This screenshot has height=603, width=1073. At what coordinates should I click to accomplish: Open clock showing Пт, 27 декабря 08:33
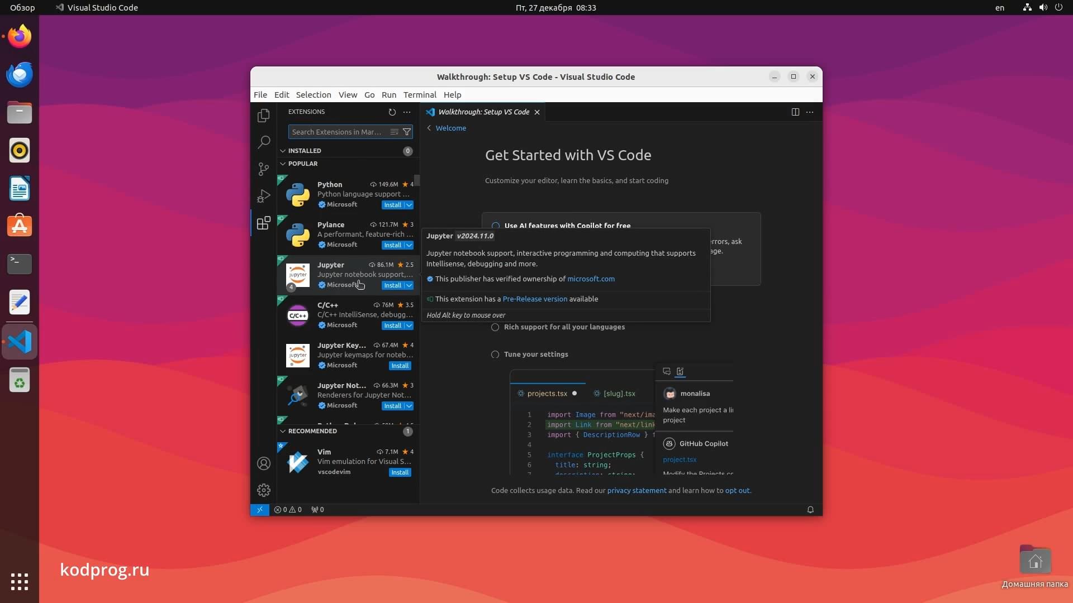[556, 8]
